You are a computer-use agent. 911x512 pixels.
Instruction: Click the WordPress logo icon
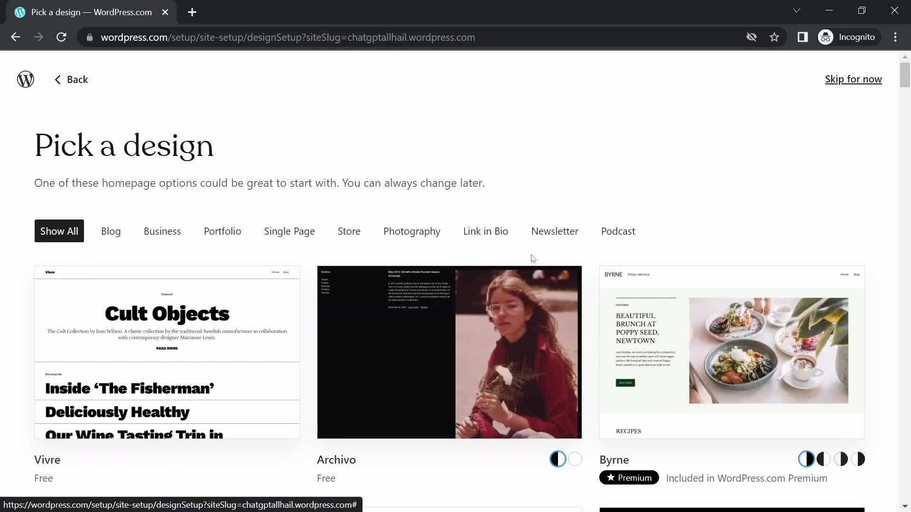26,79
